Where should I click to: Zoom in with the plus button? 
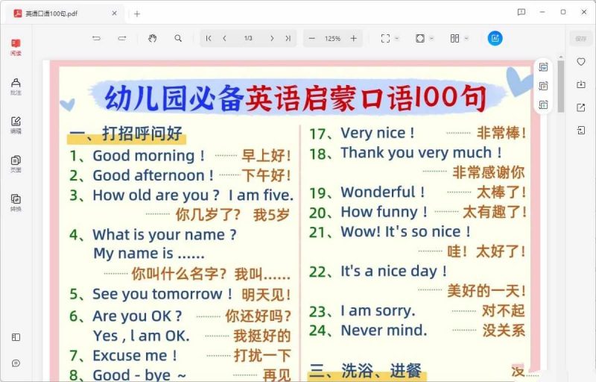coord(353,38)
